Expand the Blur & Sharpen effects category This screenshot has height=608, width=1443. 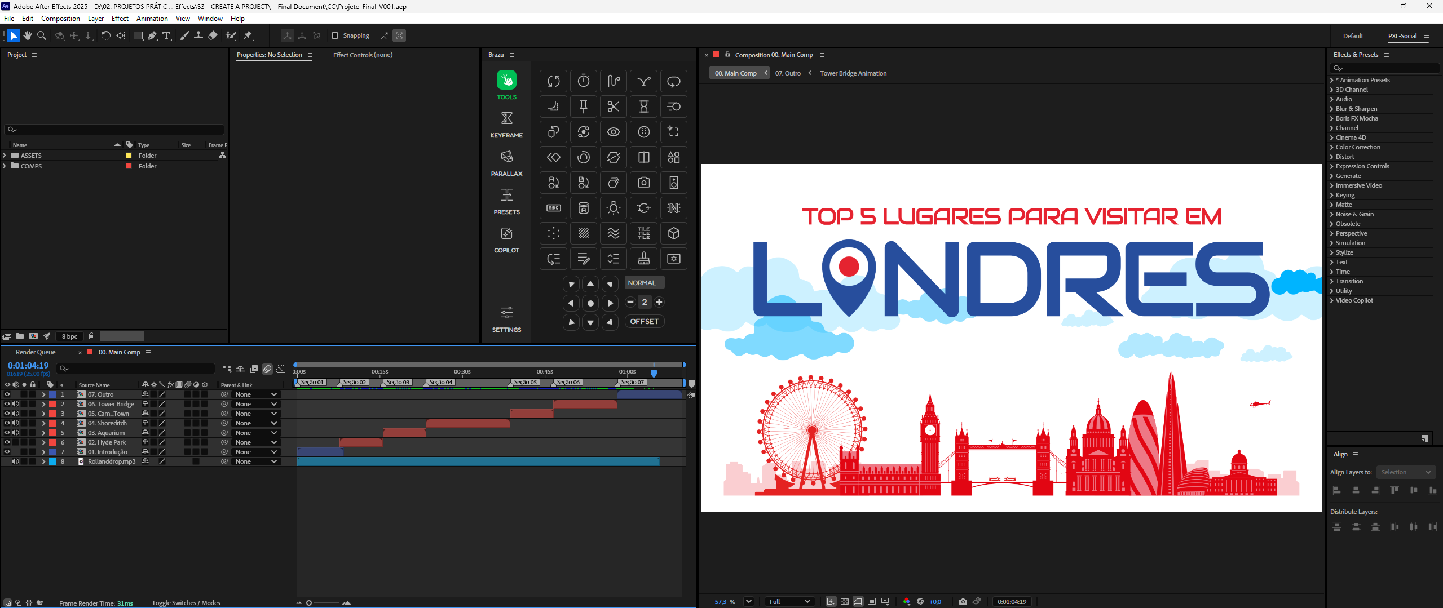click(x=1332, y=109)
